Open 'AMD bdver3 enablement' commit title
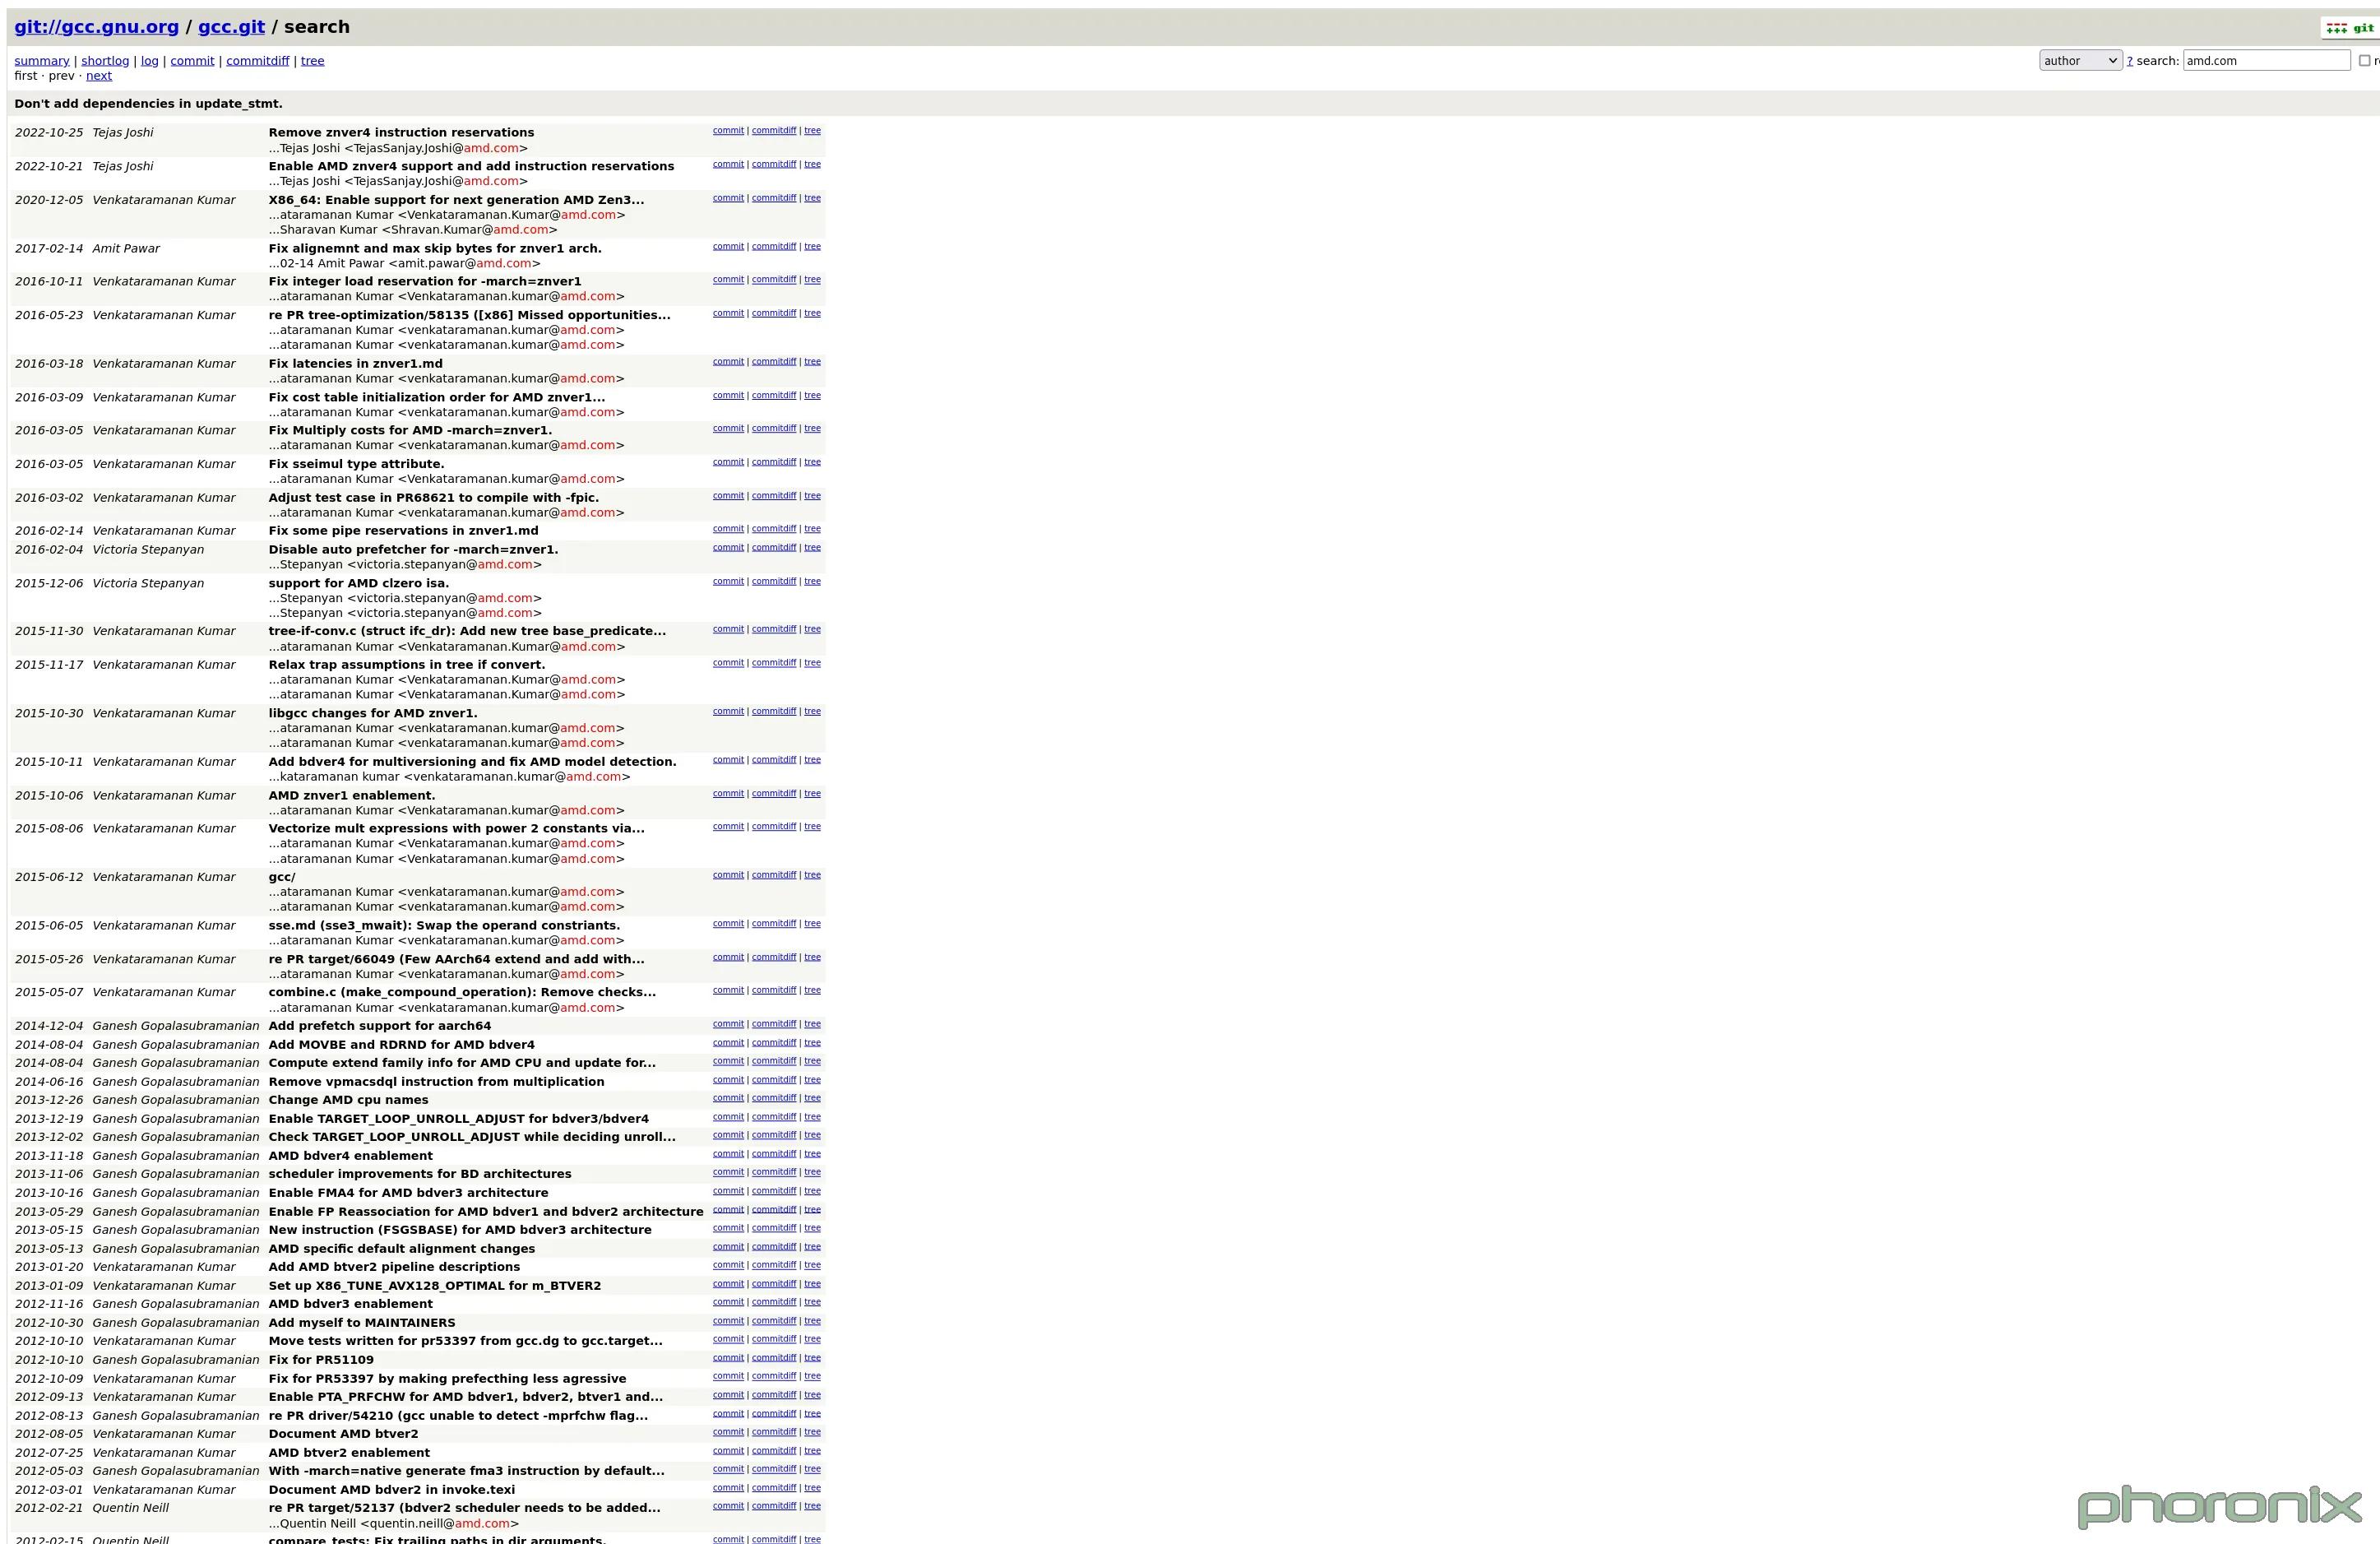The image size is (2380, 1544). click(x=350, y=1304)
